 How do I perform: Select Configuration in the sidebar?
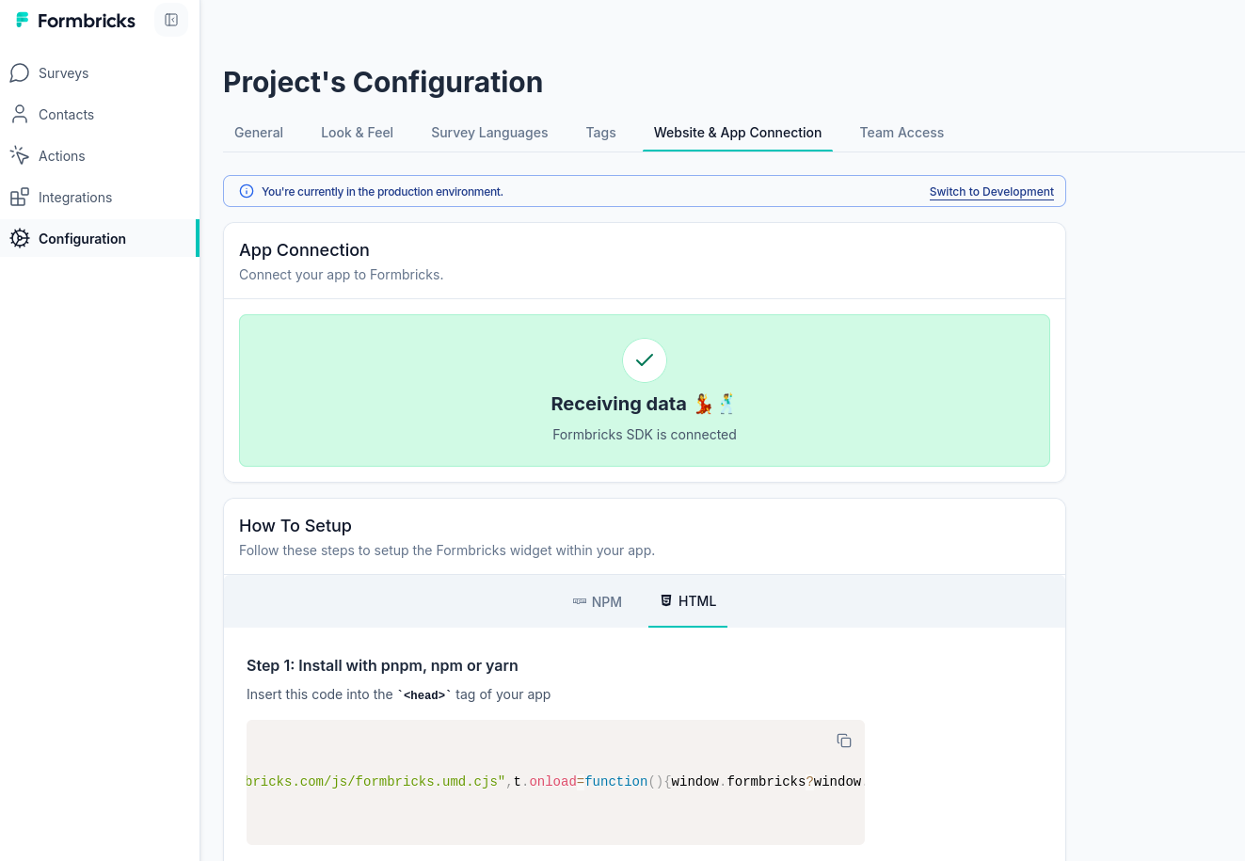click(x=100, y=239)
